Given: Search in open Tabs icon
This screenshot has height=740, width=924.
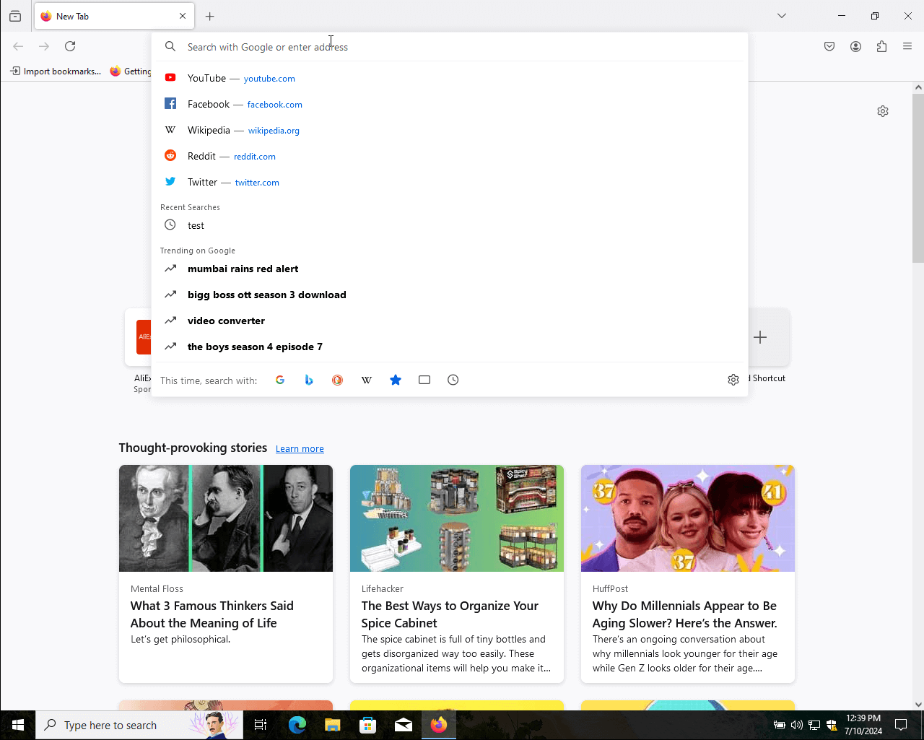Looking at the screenshot, I should [424, 380].
